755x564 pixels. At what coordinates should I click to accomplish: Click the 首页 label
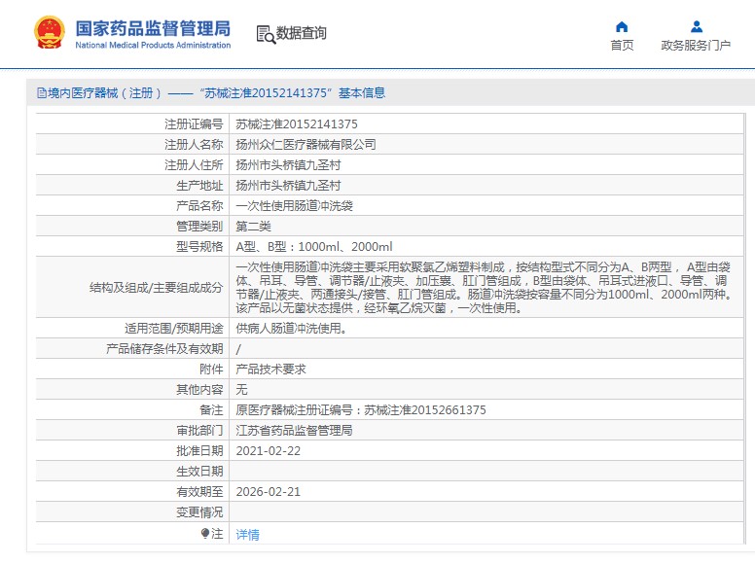click(622, 46)
